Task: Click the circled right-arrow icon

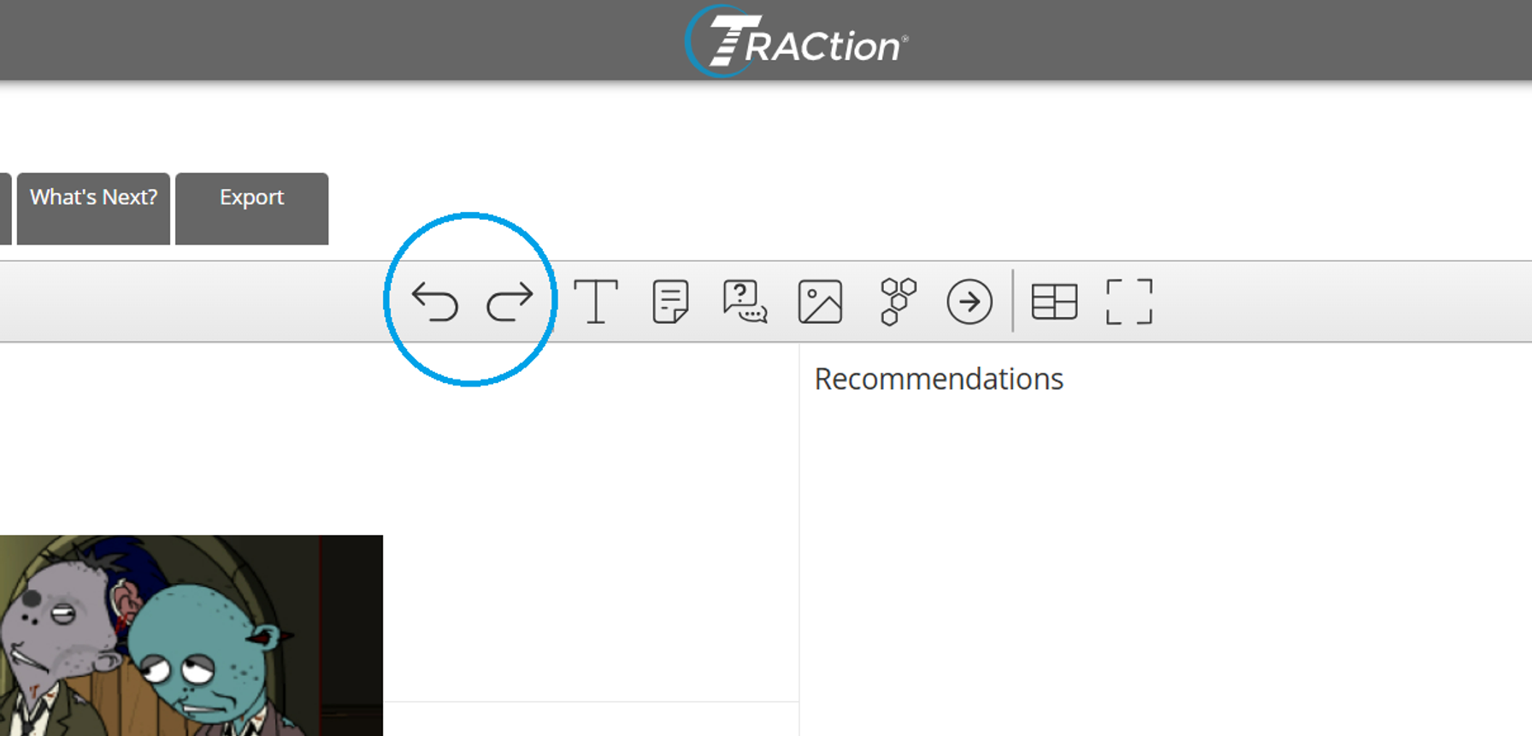Action: [969, 302]
